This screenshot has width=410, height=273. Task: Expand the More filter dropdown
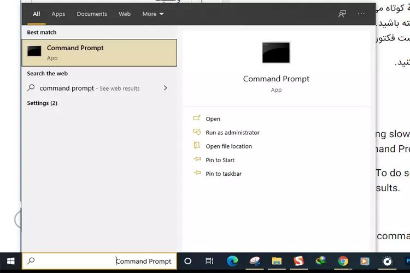(x=153, y=14)
